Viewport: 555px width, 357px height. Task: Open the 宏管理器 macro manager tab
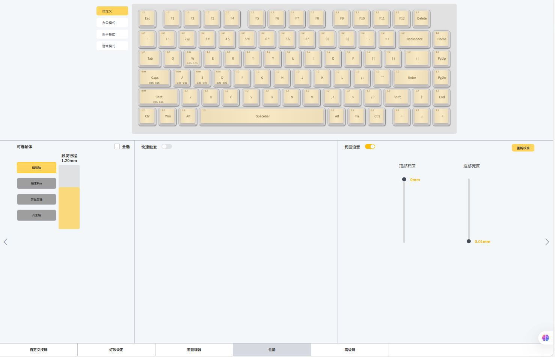(x=194, y=350)
